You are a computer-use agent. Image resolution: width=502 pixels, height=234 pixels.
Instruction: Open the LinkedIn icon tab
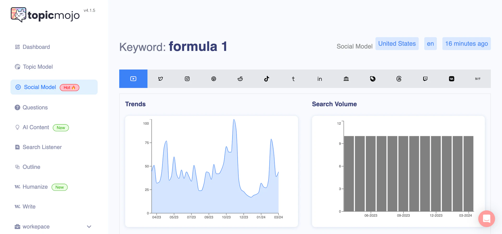tap(320, 79)
